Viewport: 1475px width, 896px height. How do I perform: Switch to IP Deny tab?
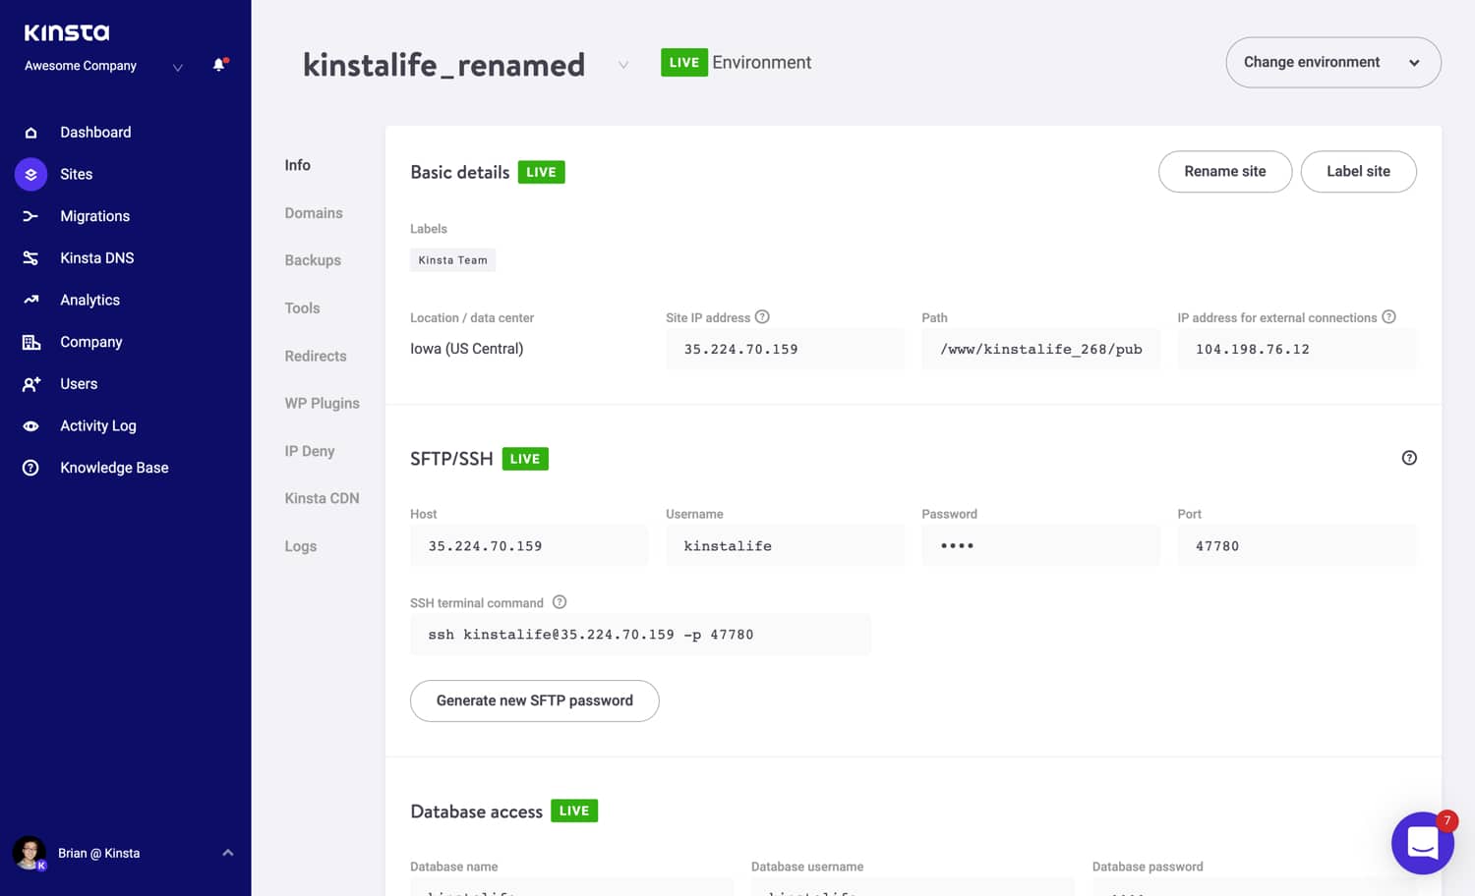[310, 451]
